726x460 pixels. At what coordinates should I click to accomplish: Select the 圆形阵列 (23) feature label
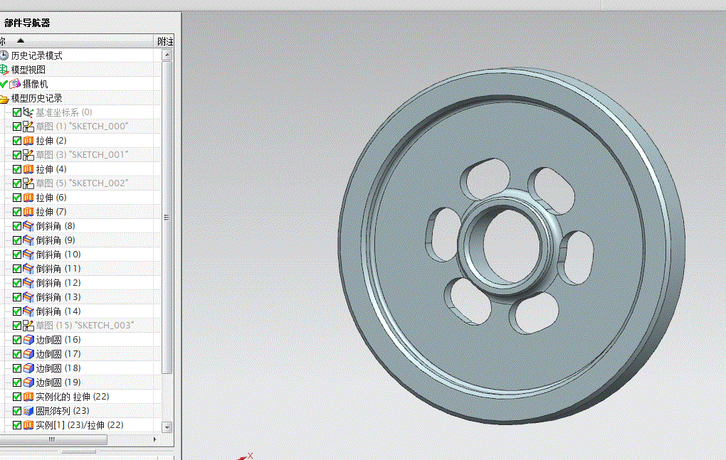coord(63,411)
